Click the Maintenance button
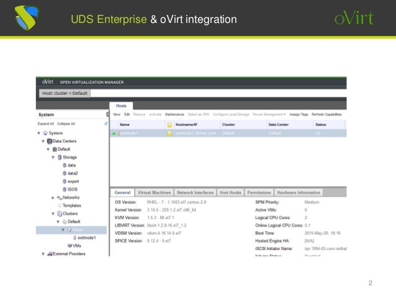 point(174,114)
